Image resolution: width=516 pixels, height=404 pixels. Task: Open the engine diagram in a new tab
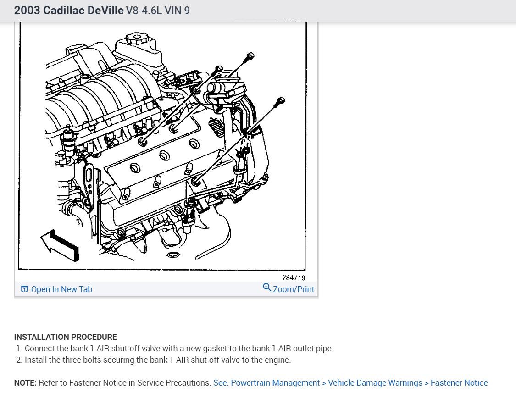click(61, 289)
